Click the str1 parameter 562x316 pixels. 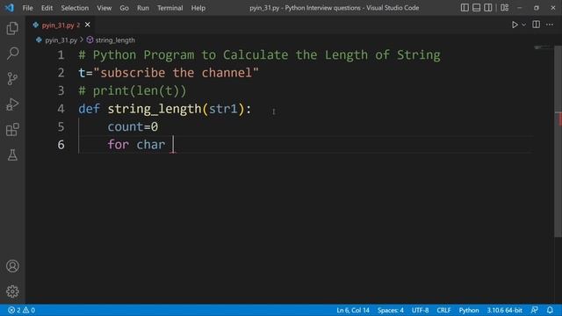pos(223,109)
